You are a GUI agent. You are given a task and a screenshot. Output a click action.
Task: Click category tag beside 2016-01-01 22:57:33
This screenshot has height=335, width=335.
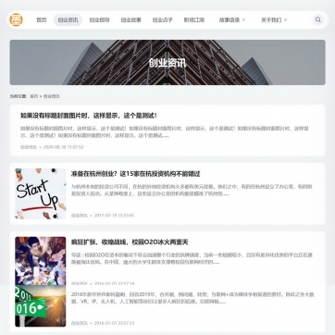80,323
